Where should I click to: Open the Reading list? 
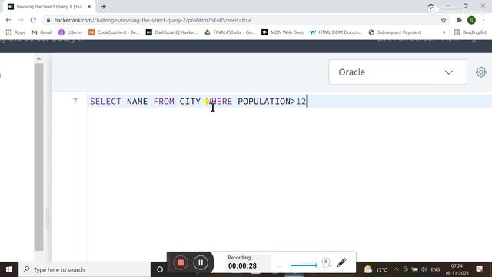point(470,32)
